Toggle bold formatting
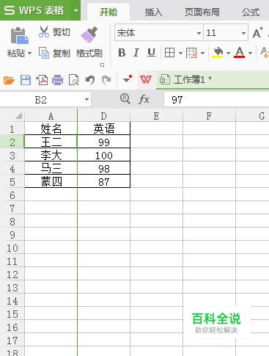 [122, 53]
